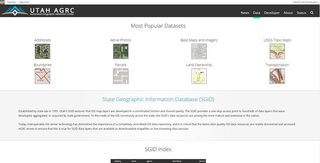
Task: Open the Transportation dataset thumbnail
Action: [x=277, y=76]
